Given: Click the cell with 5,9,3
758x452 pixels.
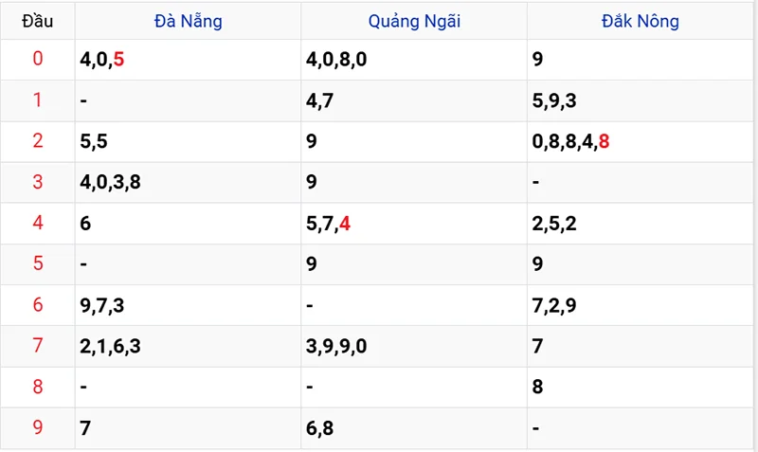Looking at the screenshot, I should point(554,100).
